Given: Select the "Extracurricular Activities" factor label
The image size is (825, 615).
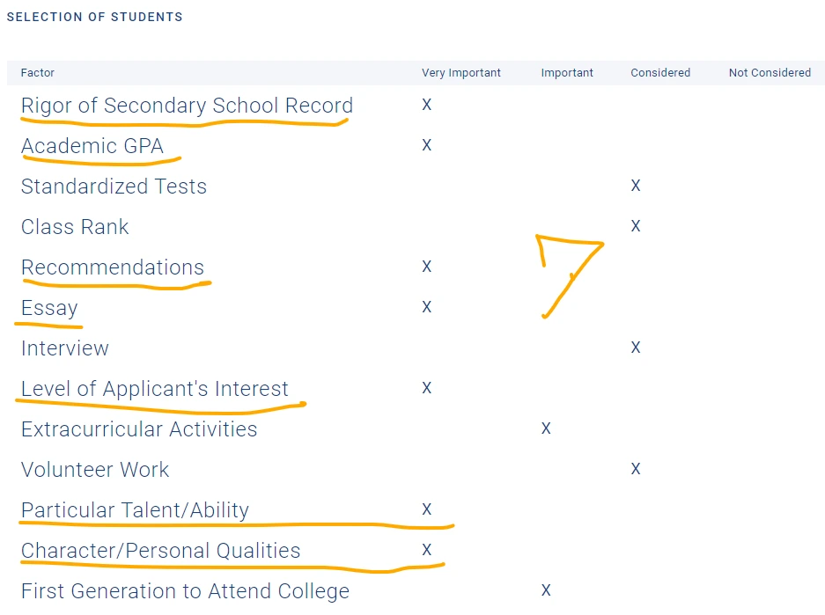Looking at the screenshot, I should click(x=139, y=429).
